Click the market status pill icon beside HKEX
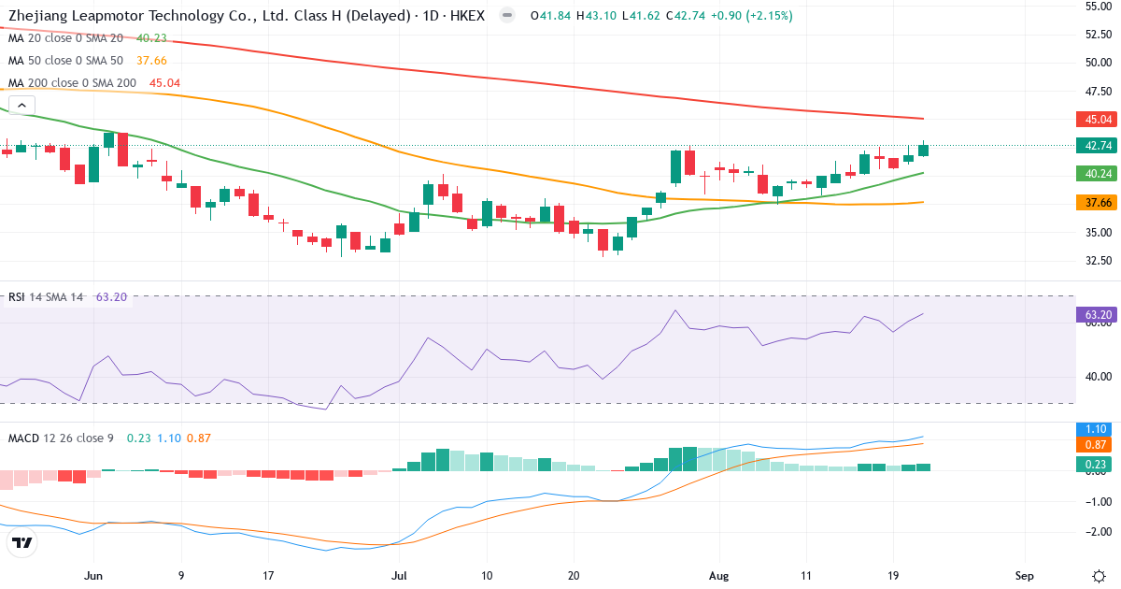The height and width of the screenshot is (589, 1121). pos(507,16)
